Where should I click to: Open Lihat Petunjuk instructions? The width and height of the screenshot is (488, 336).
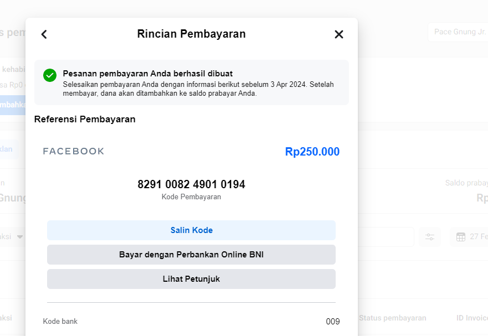tap(191, 279)
